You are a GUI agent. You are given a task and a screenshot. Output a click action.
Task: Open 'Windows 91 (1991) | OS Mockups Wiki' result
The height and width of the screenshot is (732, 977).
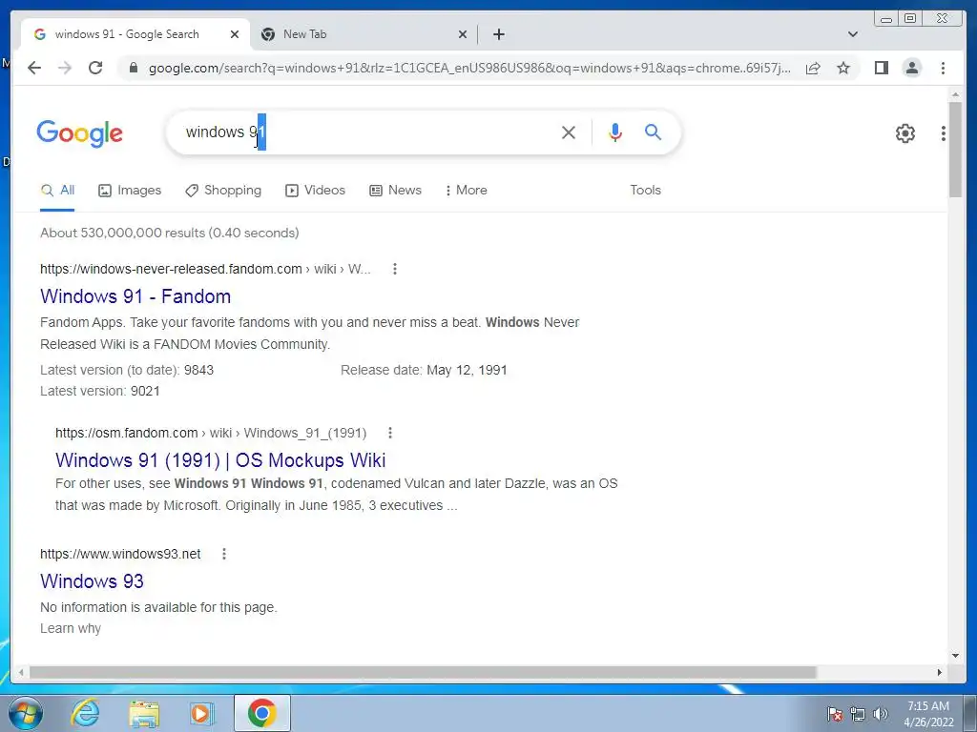220,460
